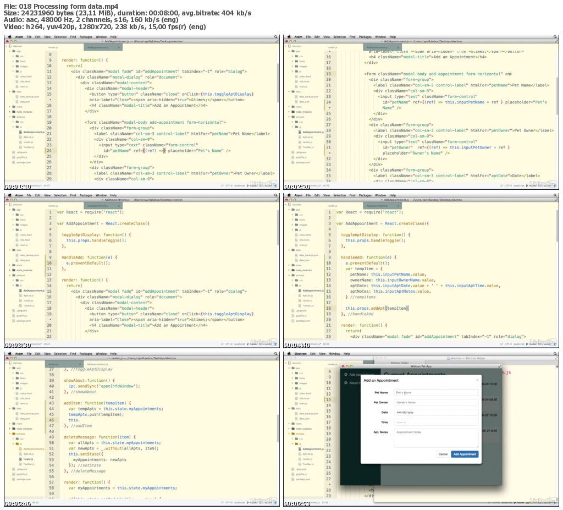
Task: Click the data folder icon in 00:01:10 frame
Action: [14, 92]
